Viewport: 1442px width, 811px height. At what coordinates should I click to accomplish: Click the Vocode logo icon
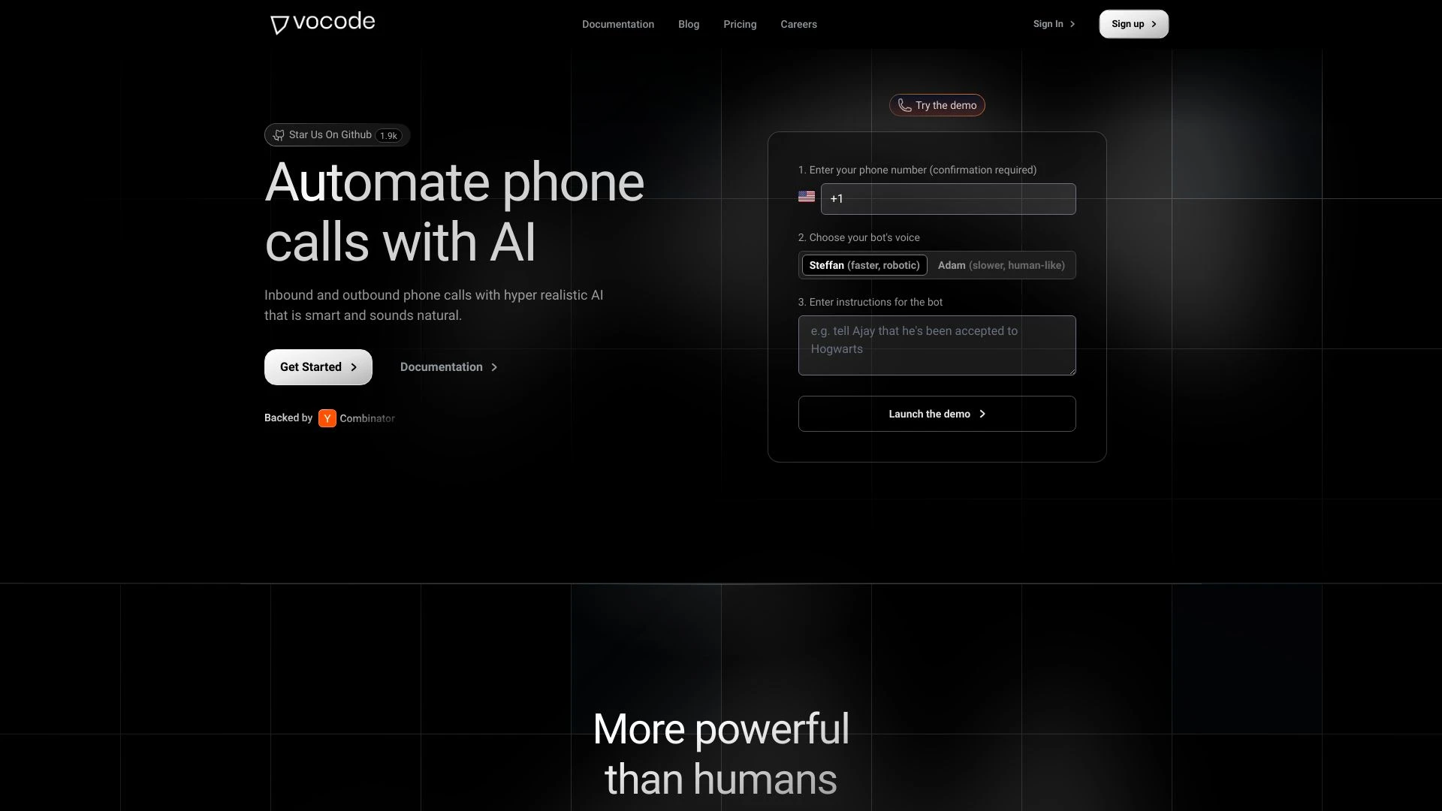tap(279, 23)
